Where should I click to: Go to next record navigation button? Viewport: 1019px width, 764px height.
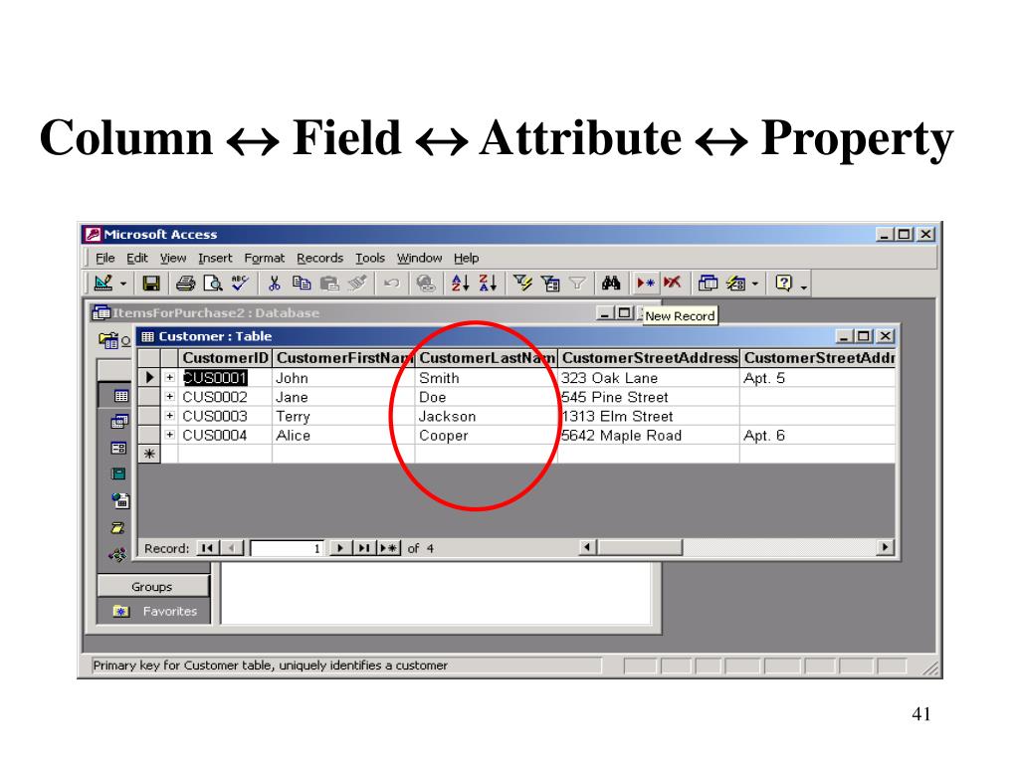pos(340,548)
